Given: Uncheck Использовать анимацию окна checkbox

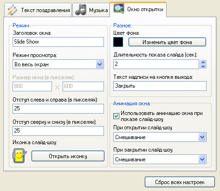Looking at the screenshot, I should click(116, 116).
